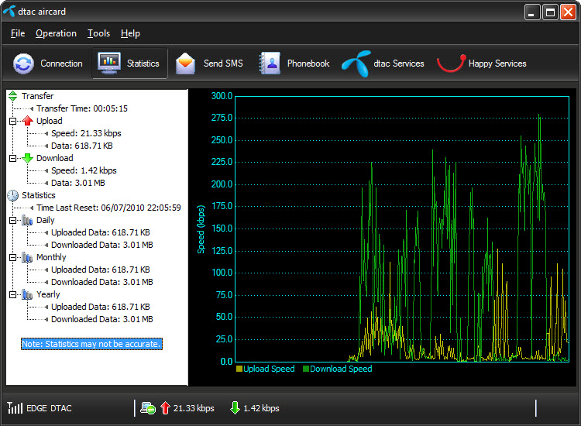581x426 pixels.
Task: Collapse the Monthly statistics node
Action: 12,257
